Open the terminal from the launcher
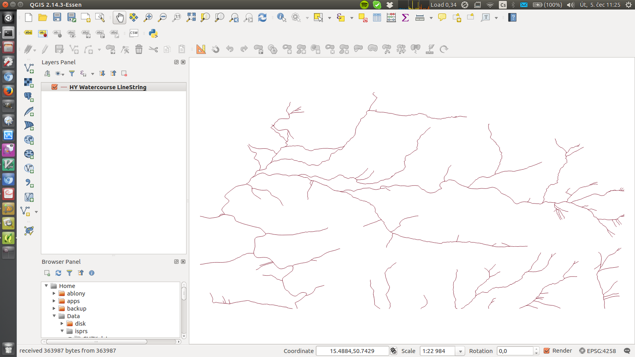The width and height of the screenshot is (635, 357). pyautogui.click(x=8, y=33)
